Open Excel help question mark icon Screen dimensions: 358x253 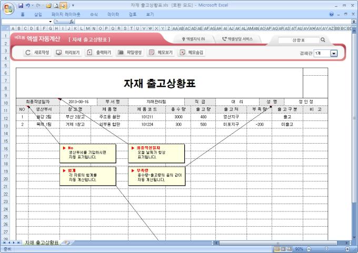331,14
